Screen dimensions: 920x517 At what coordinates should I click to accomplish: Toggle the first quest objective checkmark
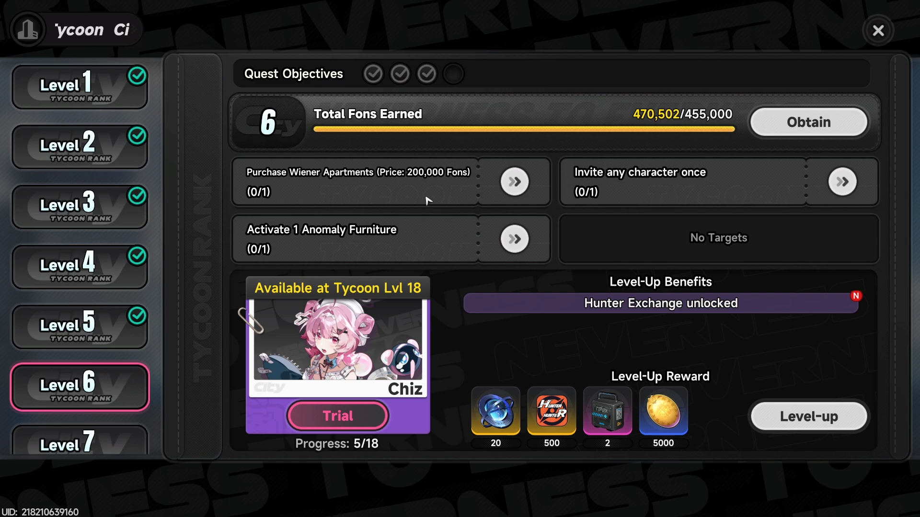click(x=373, y=74)
